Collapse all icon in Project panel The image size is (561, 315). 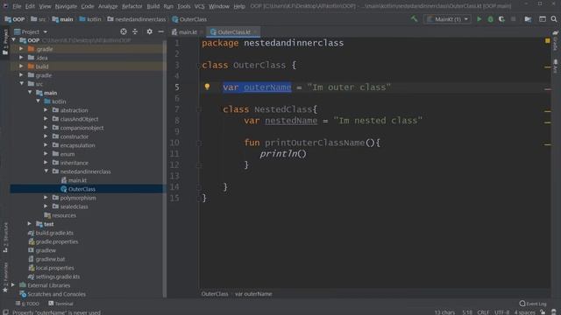click(x=135, y=31)
